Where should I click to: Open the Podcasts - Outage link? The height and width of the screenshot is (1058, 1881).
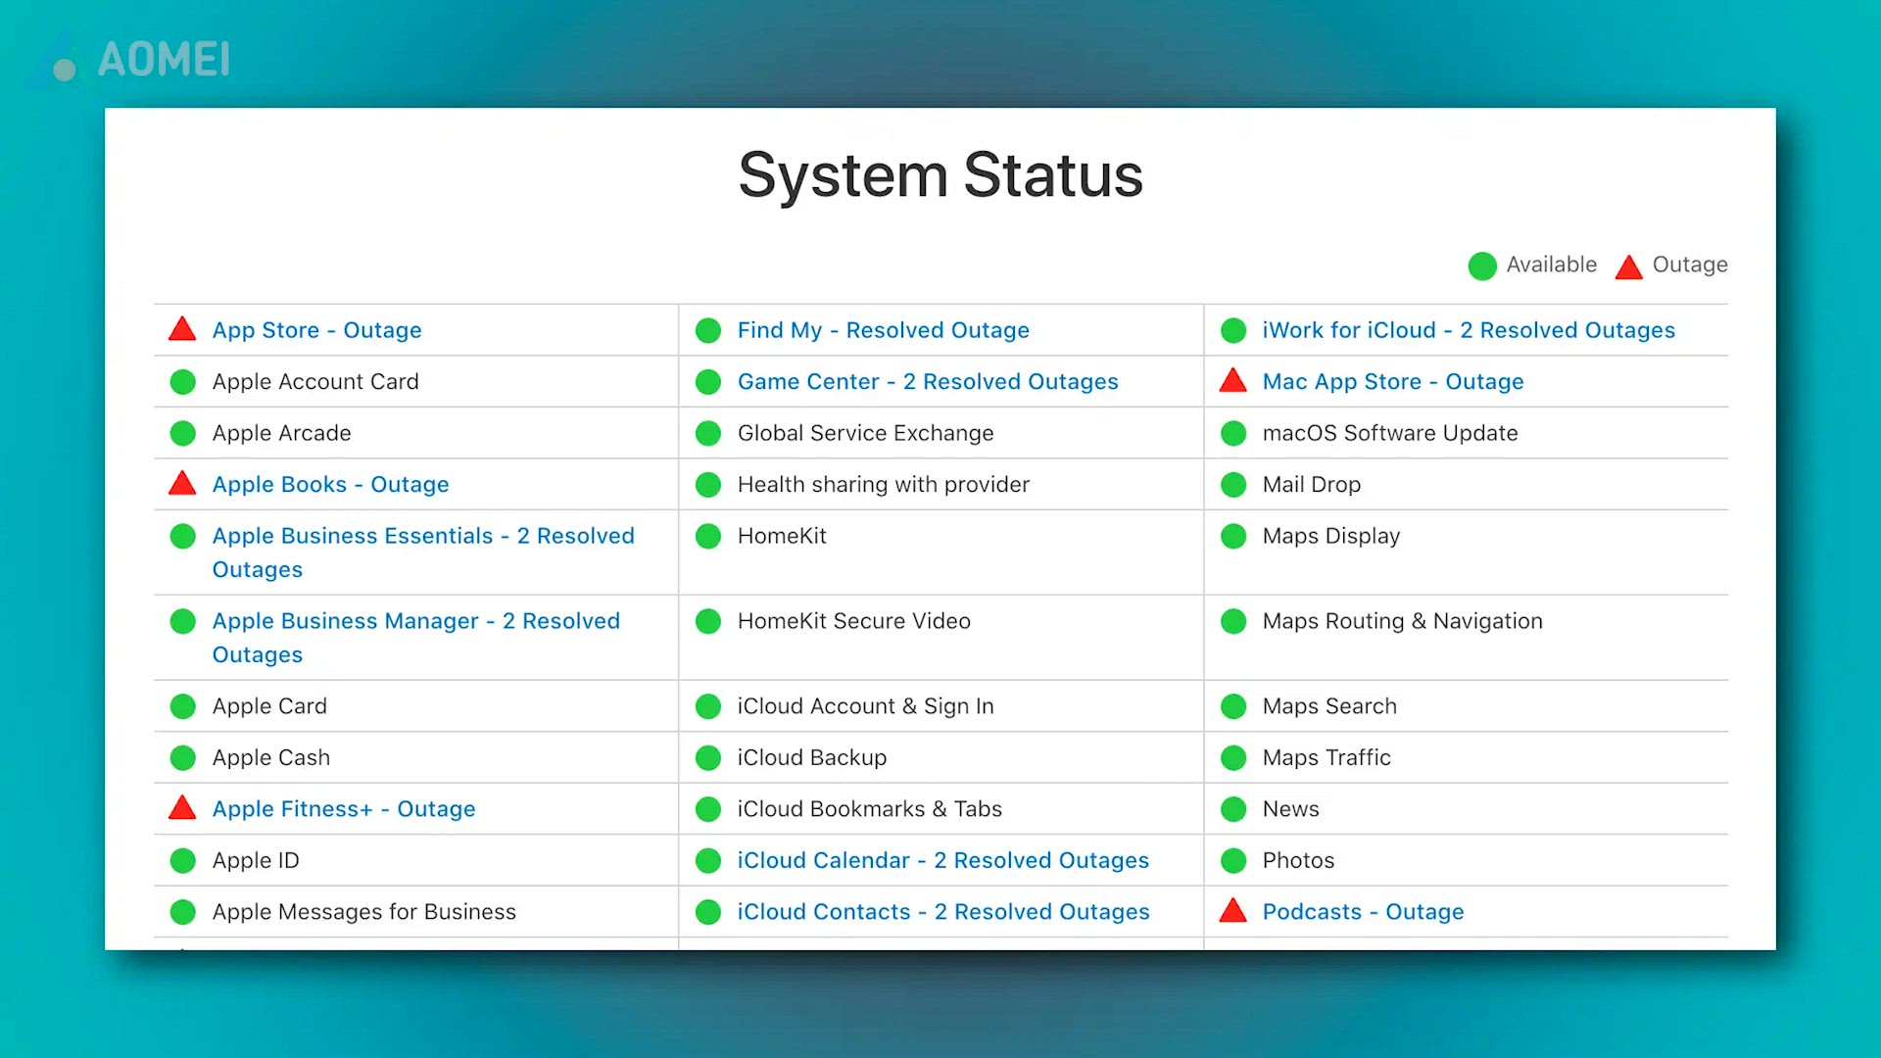point(1363,911)
